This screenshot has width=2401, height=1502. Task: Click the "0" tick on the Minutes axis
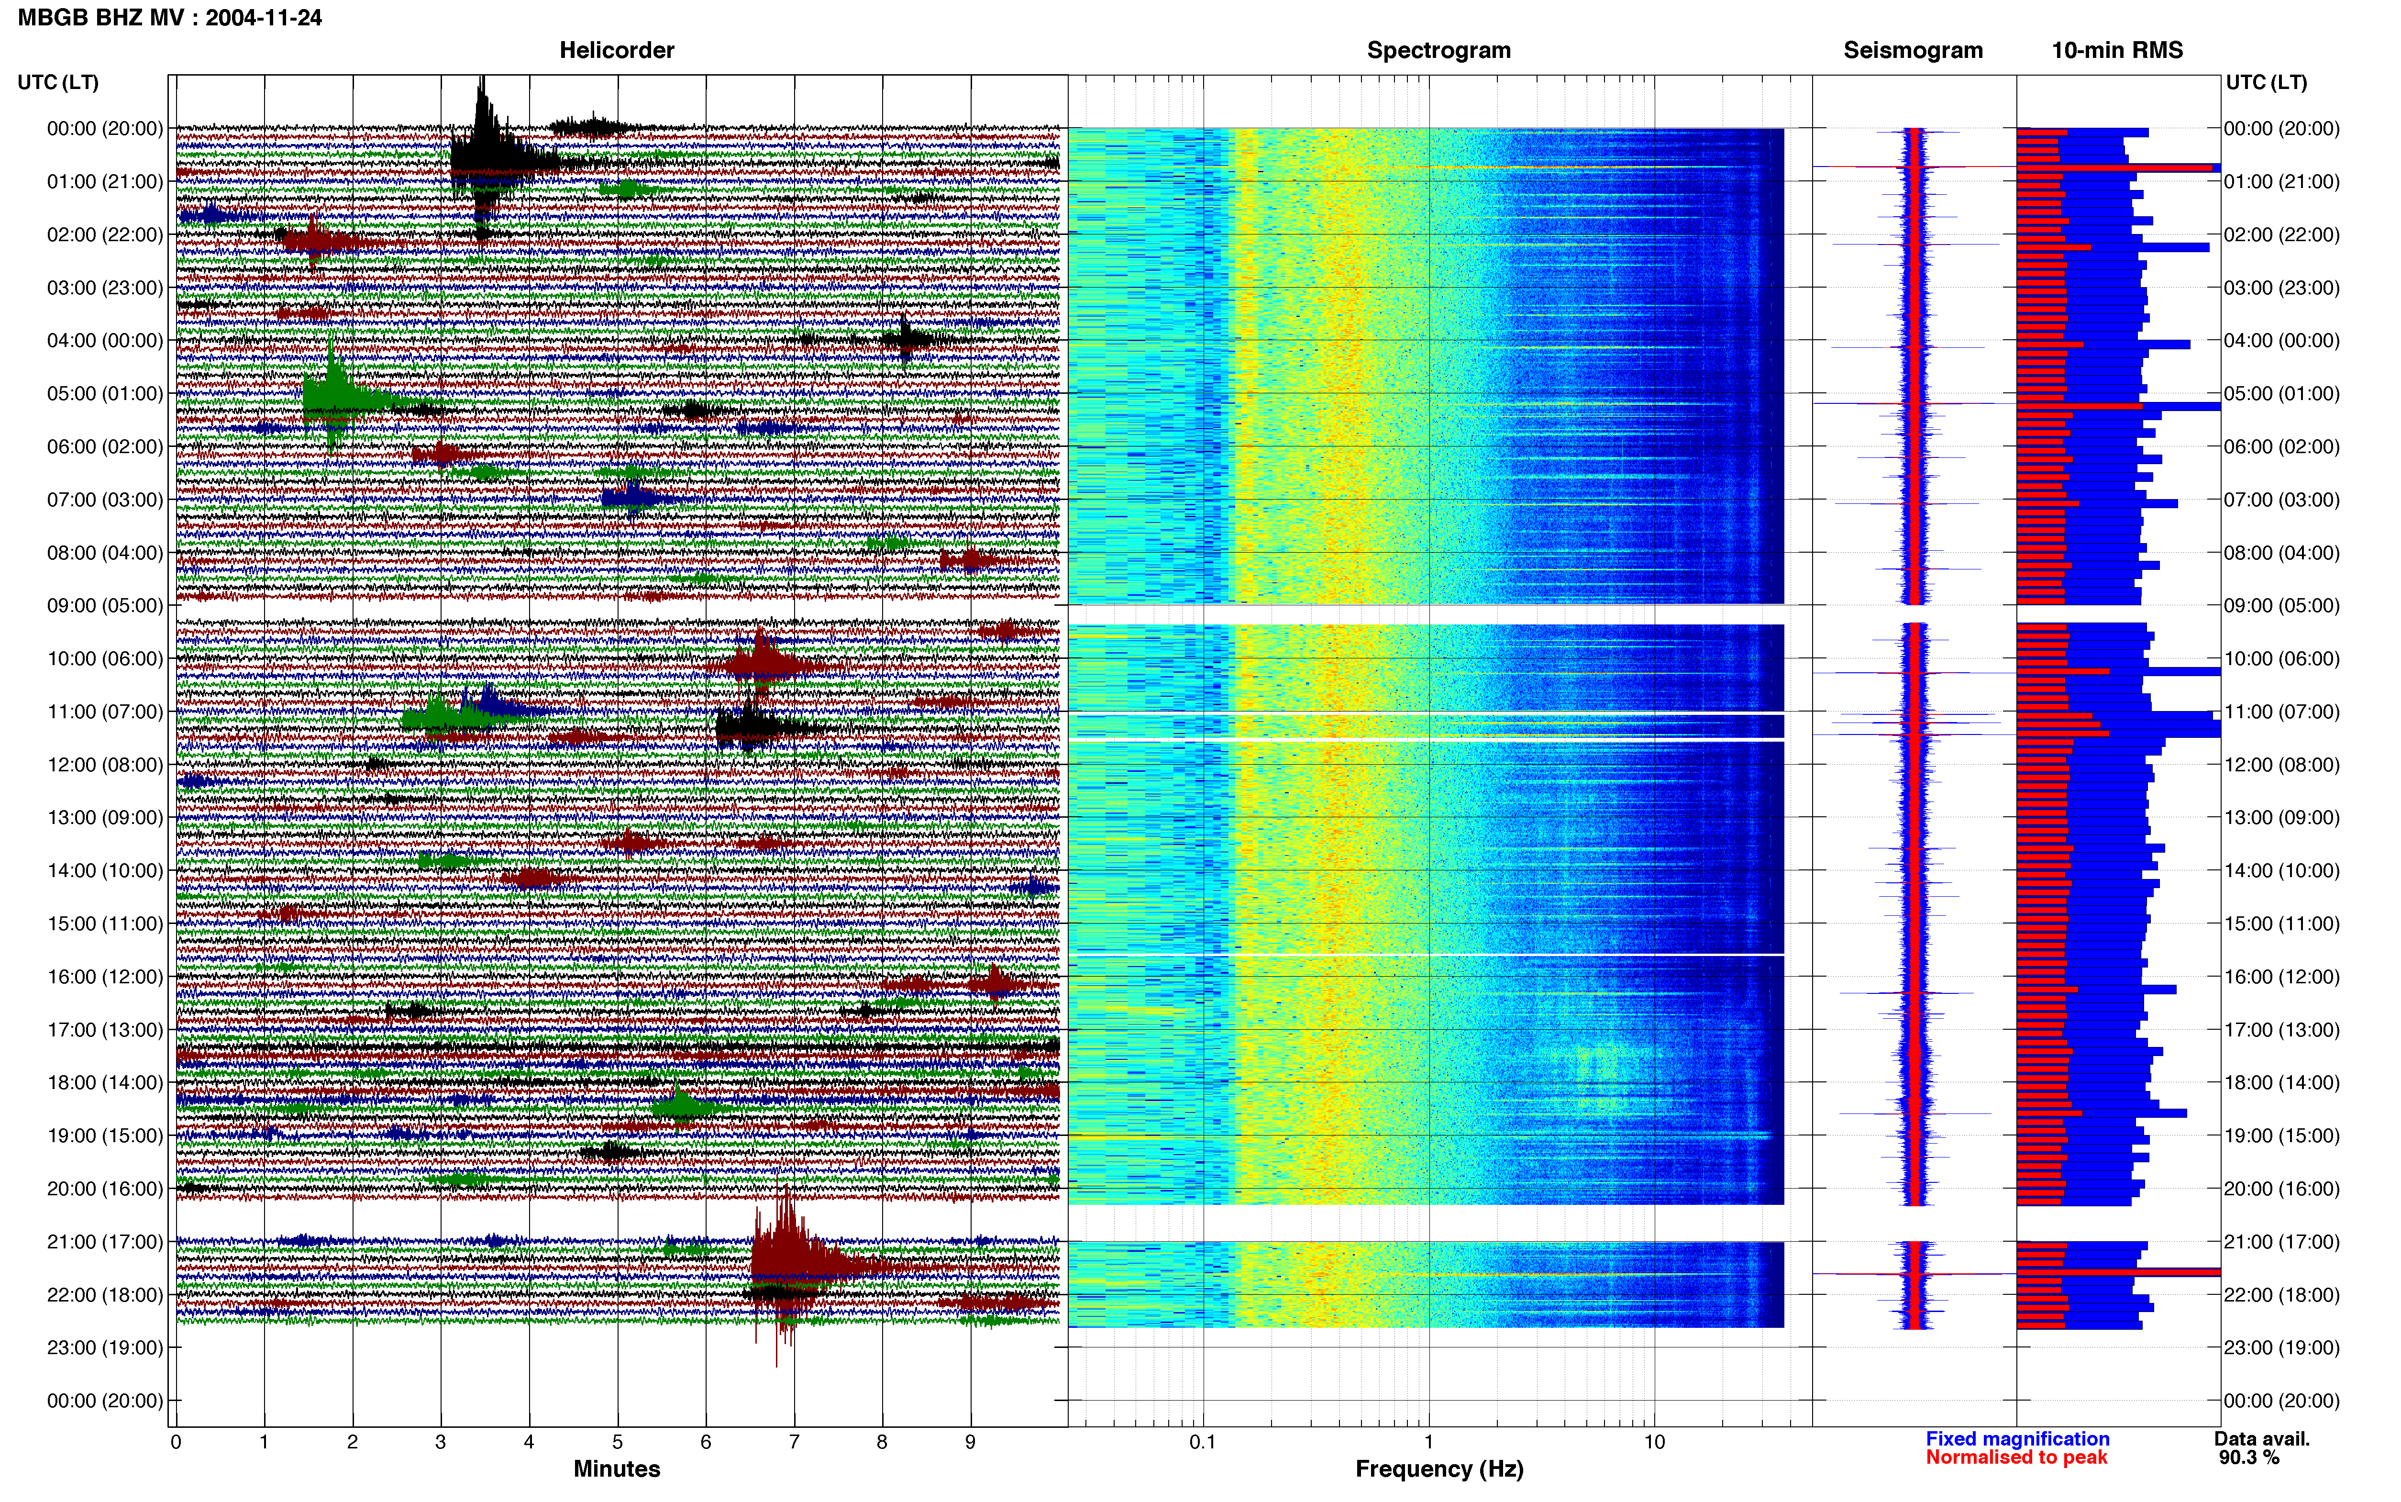click(x=176, y=1441)
